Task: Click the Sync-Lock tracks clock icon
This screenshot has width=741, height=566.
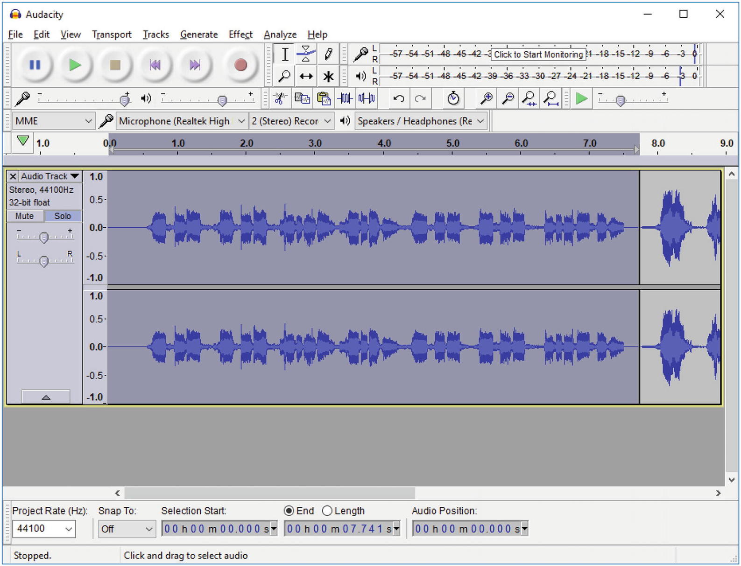Action: coord(453,98)
